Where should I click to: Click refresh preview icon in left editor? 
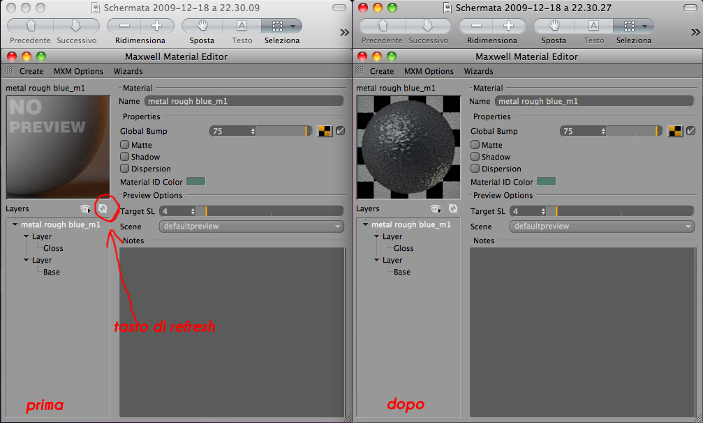click(103, 208)
